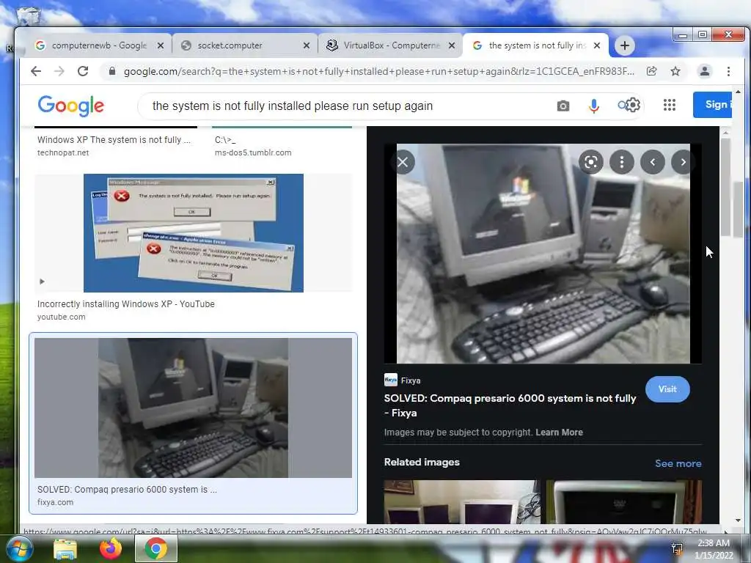Image resolution: width=751 pixels, height=563 pixels.
Task: Open the first related image of monitors
Action: click(462, 501)
